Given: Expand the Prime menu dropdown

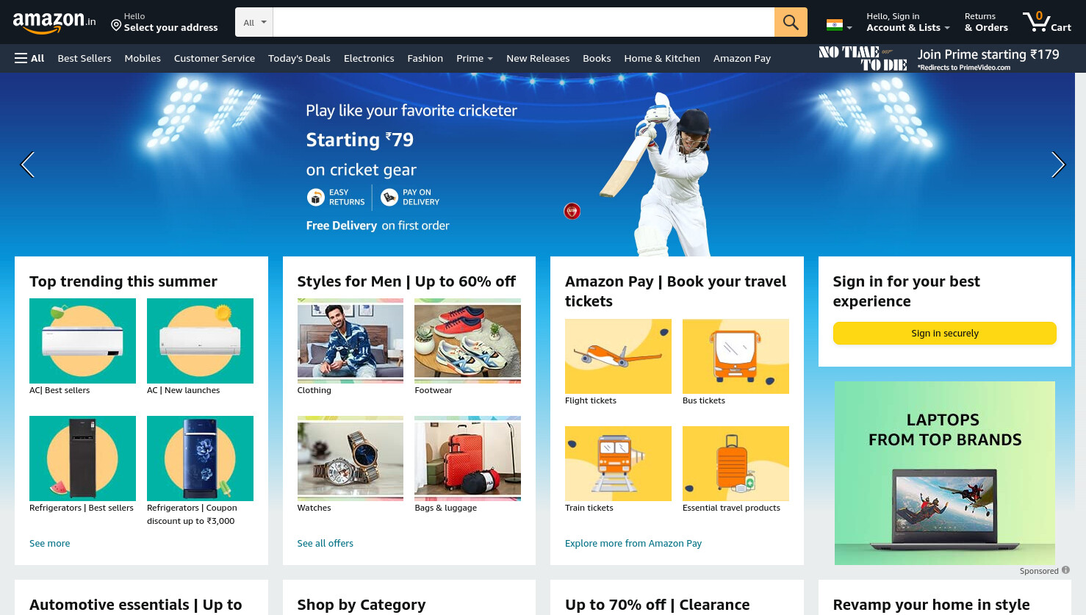Looking at the screenshot, I should click(x=474, y=58).
